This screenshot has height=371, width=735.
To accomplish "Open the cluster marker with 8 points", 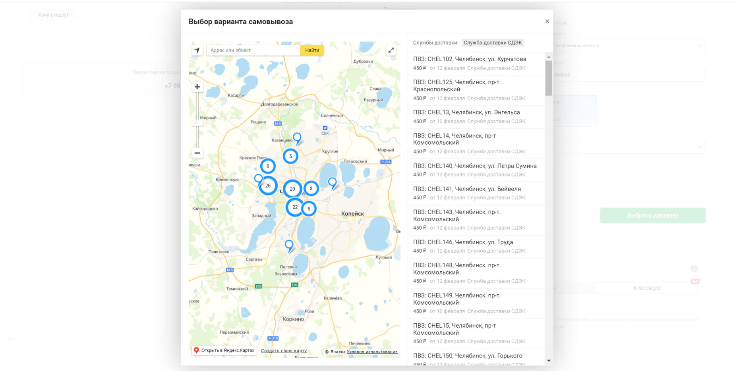I will 311,189.
